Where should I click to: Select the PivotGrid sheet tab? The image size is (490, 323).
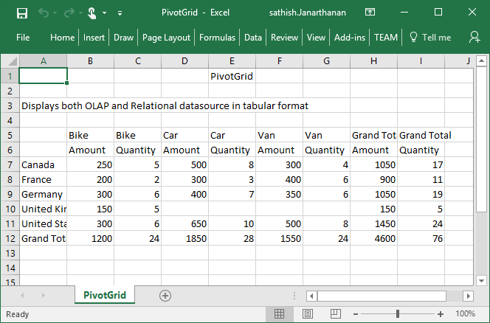tap(104, 295)
